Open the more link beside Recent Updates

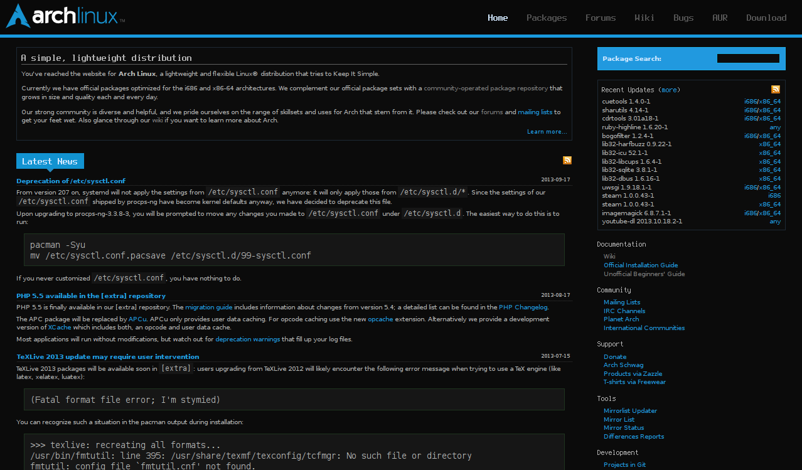click(x=668, y=90)
